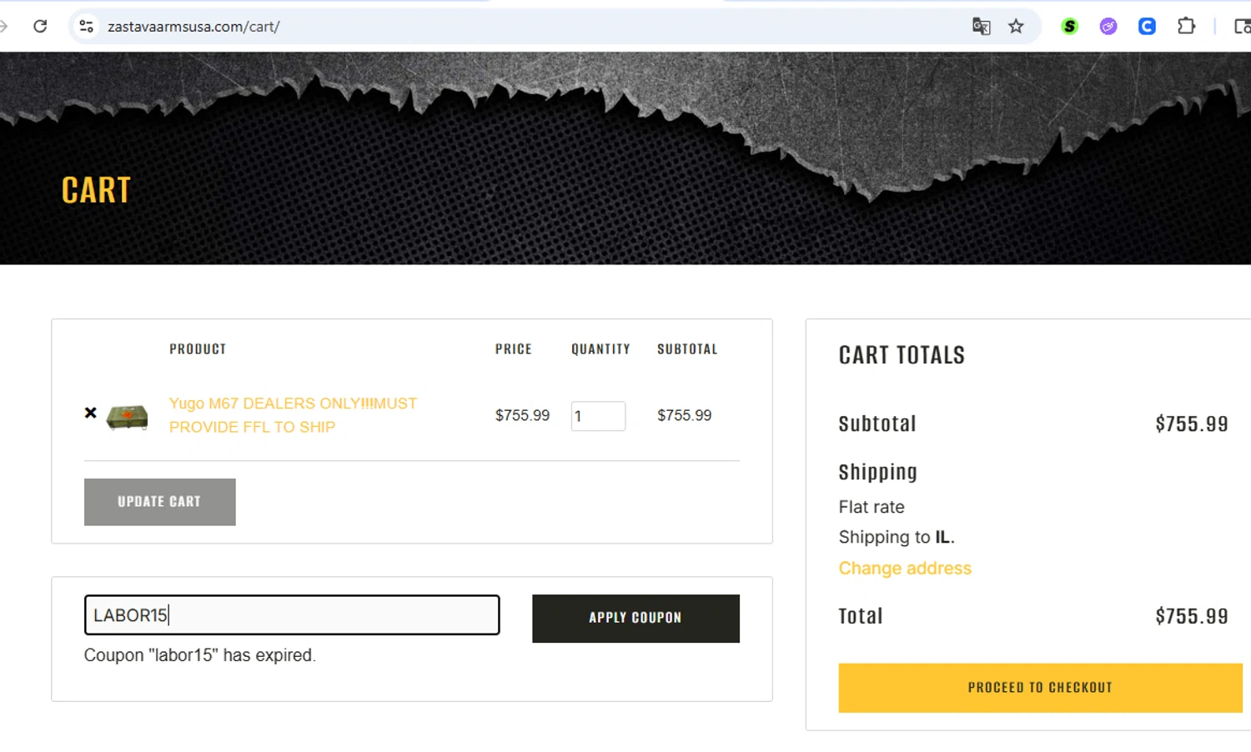Open the Yugo M67 product thumbnail
The height and width of the screenshot is (752, 1251).
pos(127,416)
